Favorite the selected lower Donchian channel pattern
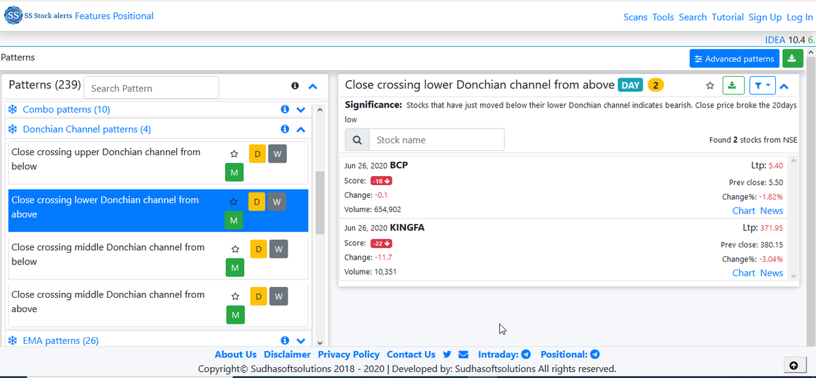The height and width of the screenshot is (378, 816). 234,202
